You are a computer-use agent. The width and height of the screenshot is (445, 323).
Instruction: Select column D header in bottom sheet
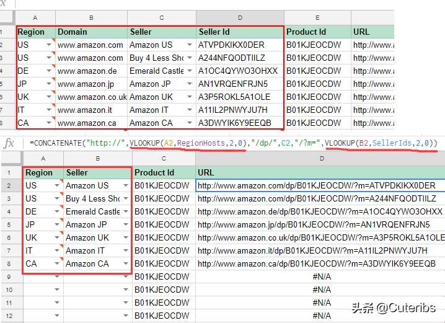coord(322,158)
